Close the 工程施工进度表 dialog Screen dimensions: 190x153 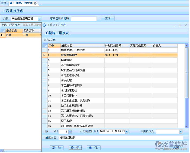point(186,25)
